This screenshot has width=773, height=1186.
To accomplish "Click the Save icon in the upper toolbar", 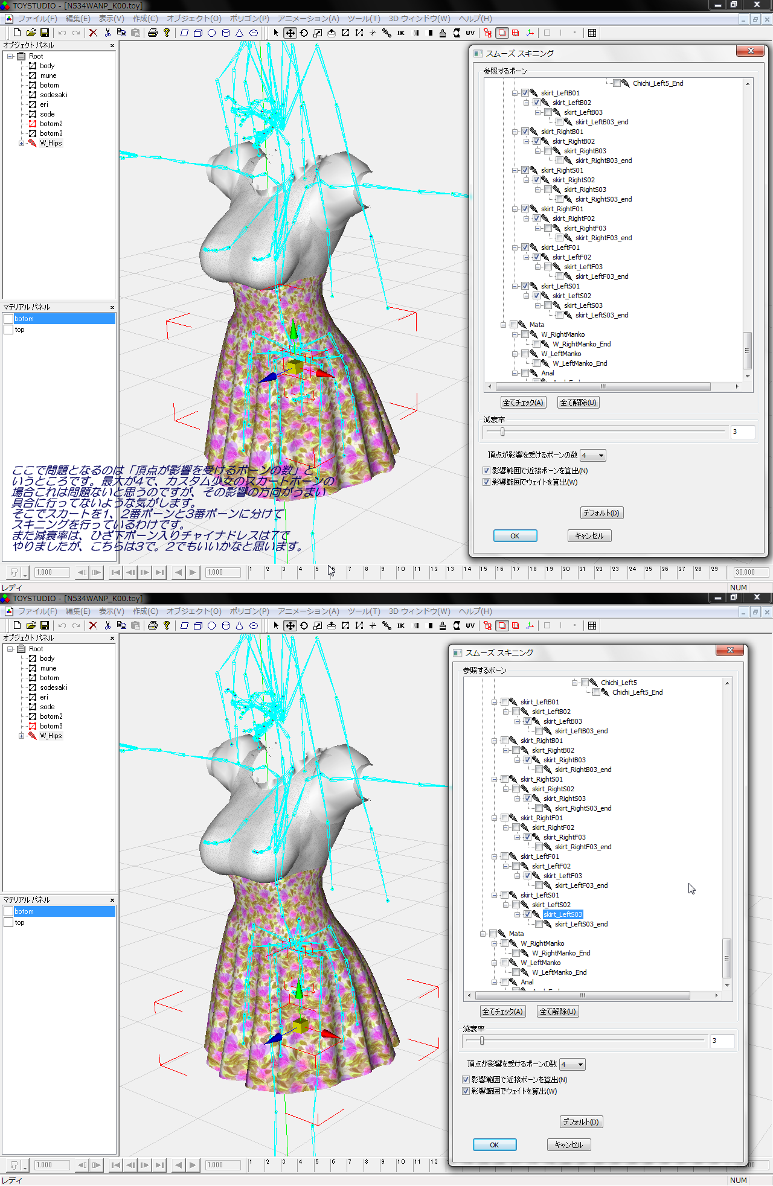I will (x=45, y=33).
